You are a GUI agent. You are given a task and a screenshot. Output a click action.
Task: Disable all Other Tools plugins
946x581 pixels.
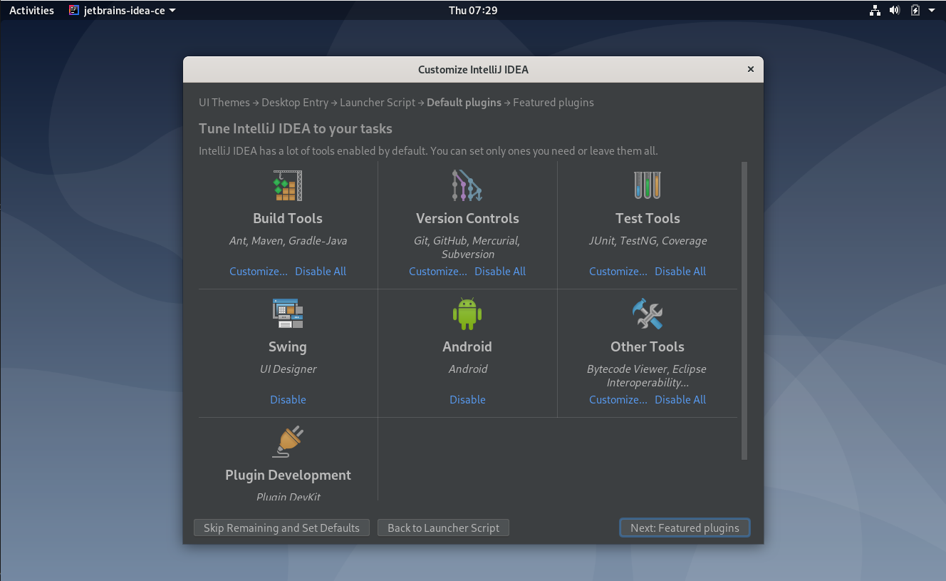[680, 399]
